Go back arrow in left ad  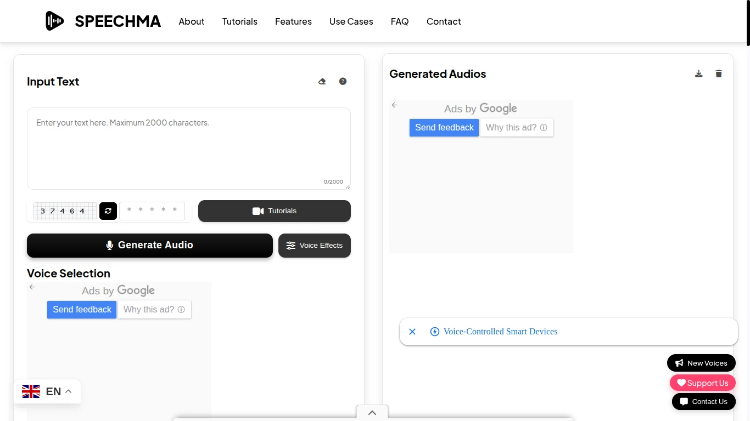32,287
